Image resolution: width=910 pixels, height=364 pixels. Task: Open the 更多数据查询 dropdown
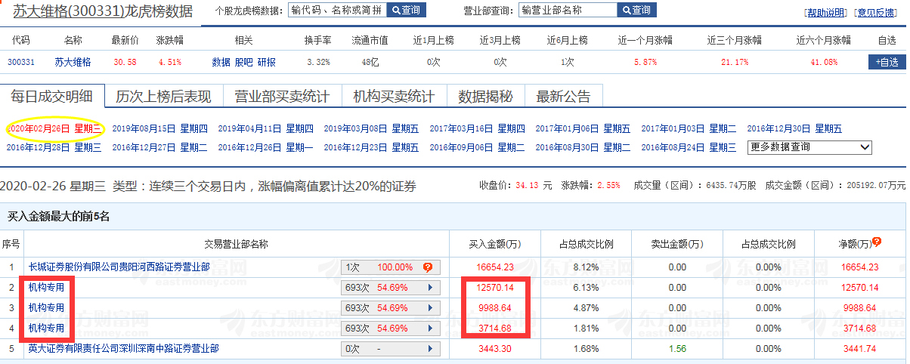tap(809, 147)
